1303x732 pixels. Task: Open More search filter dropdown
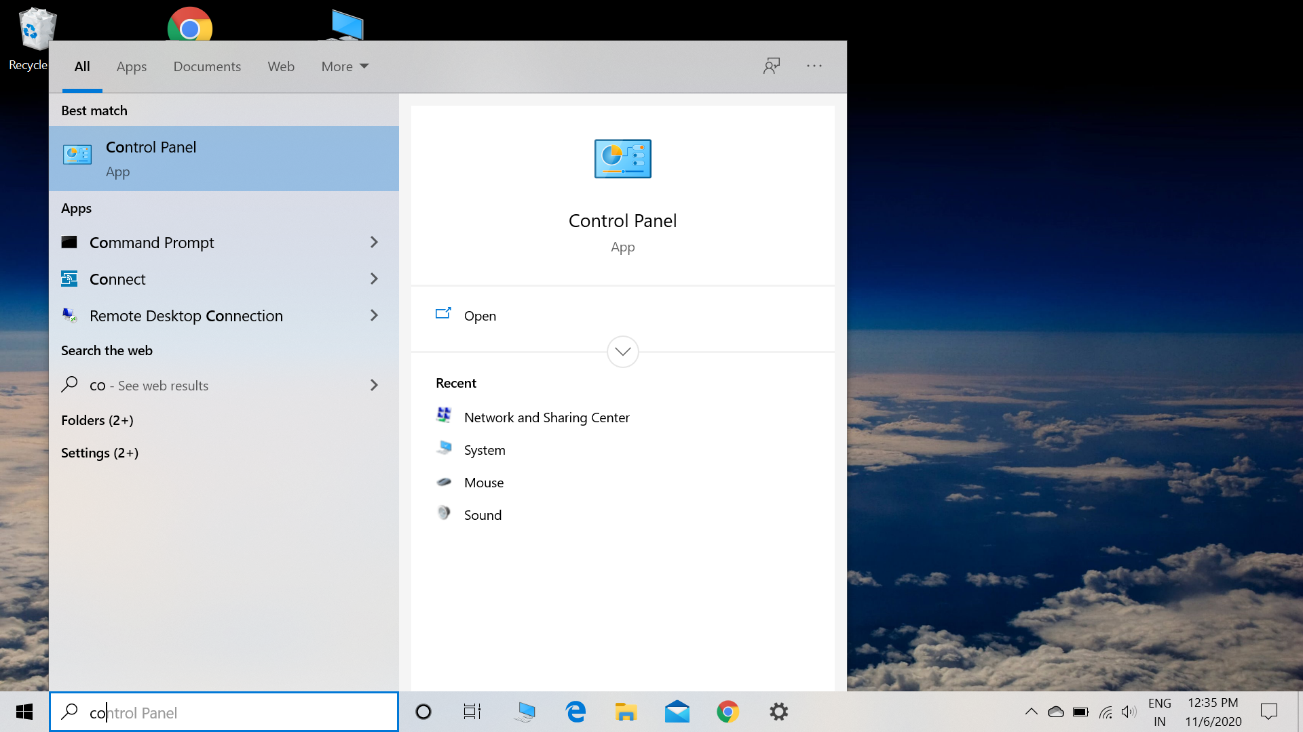[x=345, y=66]
